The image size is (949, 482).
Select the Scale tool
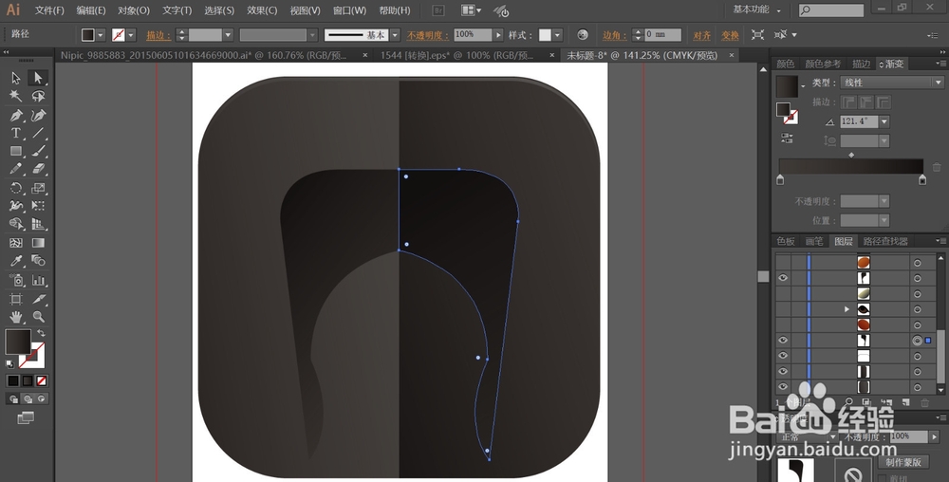pos(38,188)
